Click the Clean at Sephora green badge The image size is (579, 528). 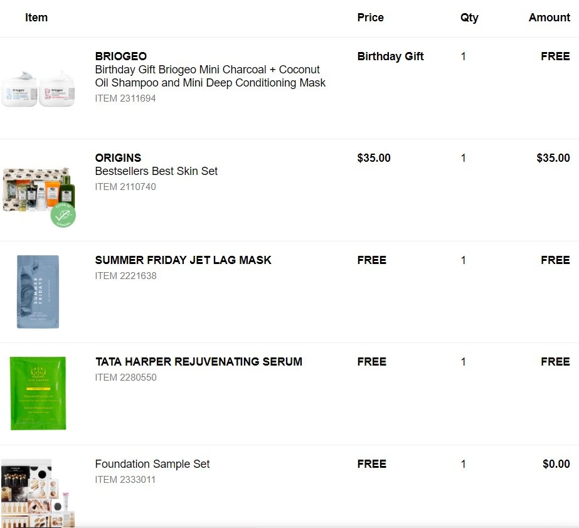[63, 215]
